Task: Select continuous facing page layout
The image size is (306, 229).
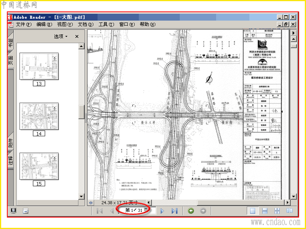Action: [x=277, y=211]
